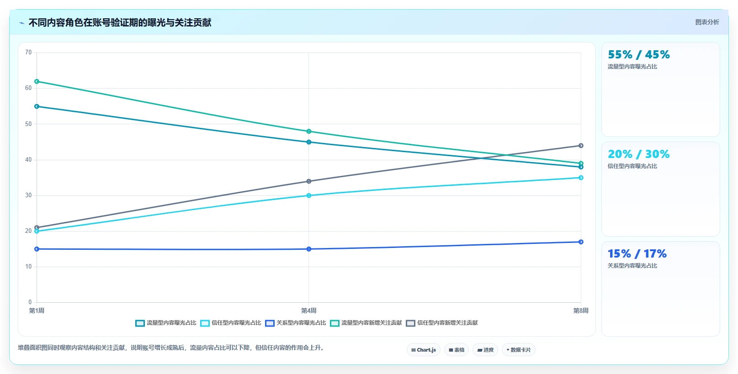Toggle the 关系型内容曝光占比 legend entry
738x374 pixels.
click(x=296, y=323)
